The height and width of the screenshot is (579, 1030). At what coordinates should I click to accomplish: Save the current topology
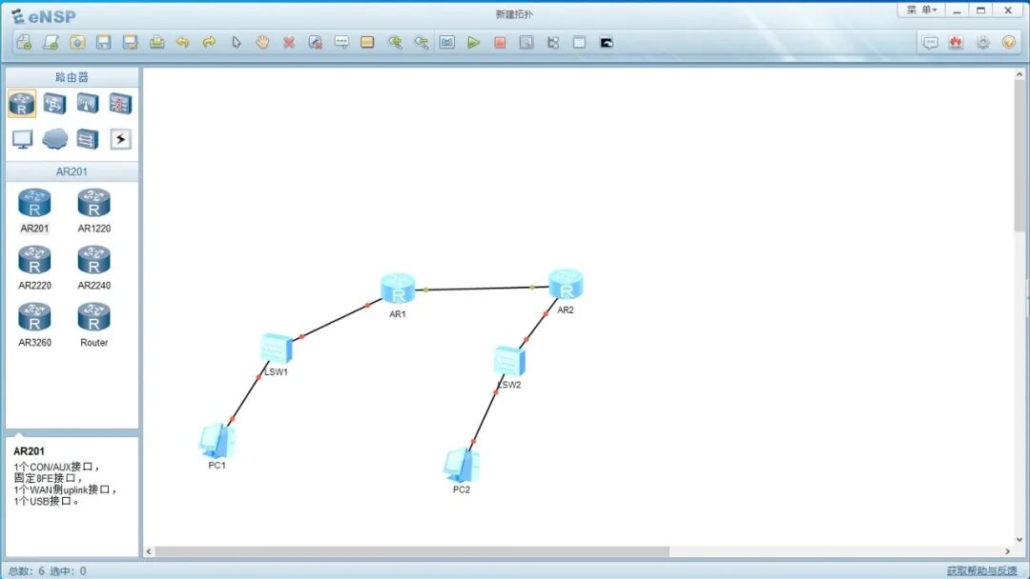click(x=104, y=43)
